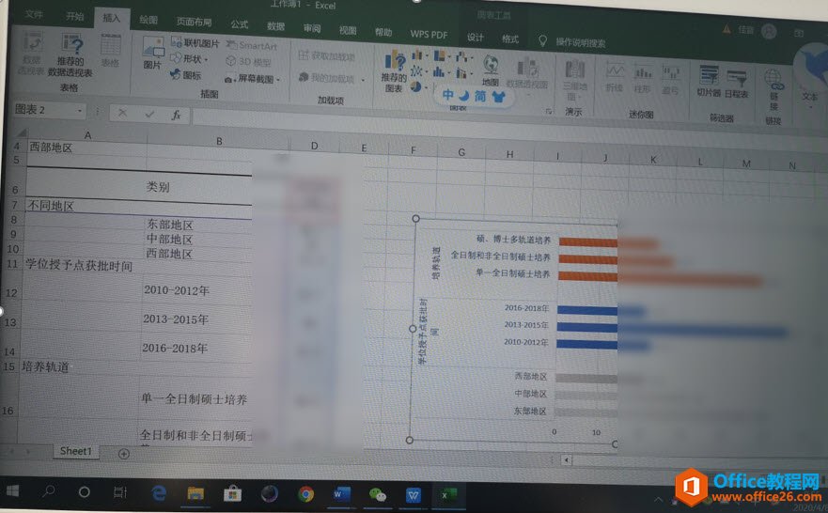Expand the 文本 (Text) group

point(810,99)
